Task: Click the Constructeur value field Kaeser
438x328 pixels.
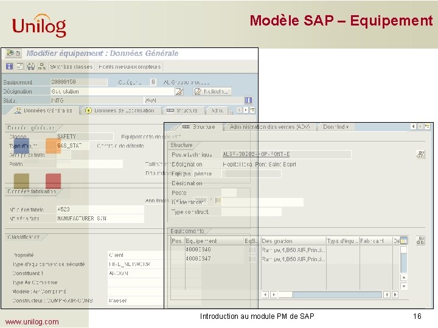Action: (x=135, y=301)
